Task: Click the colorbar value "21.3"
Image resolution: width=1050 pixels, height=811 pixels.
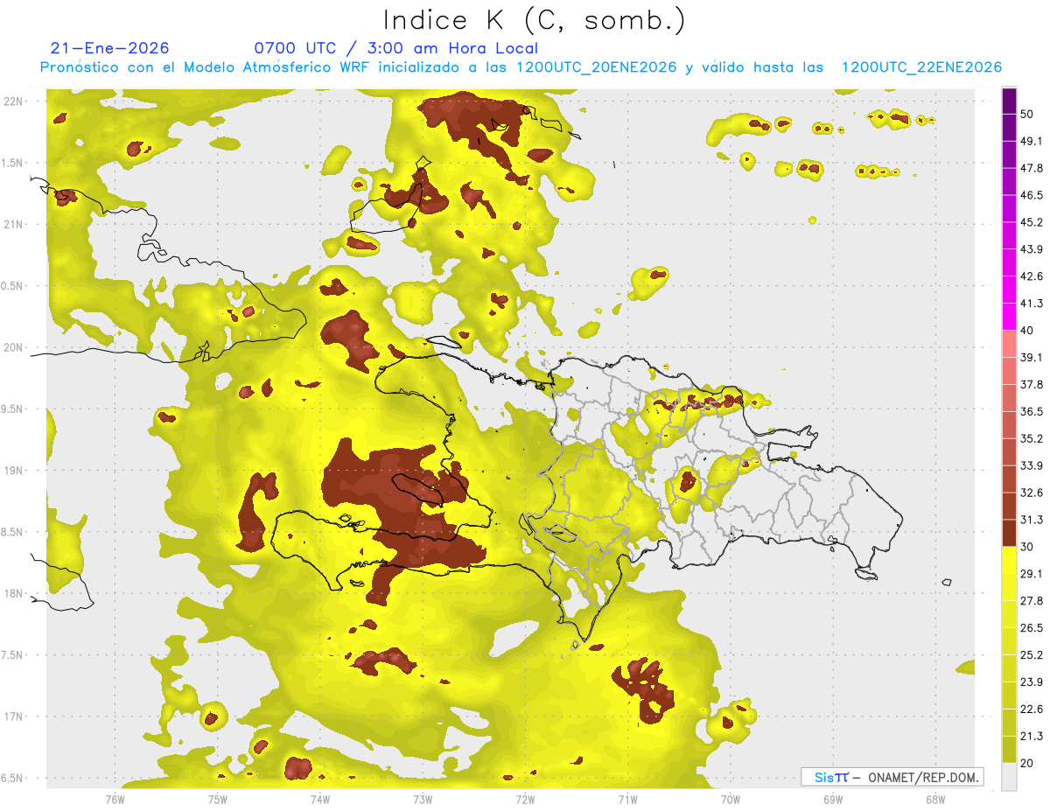Action: (1032, 737)
